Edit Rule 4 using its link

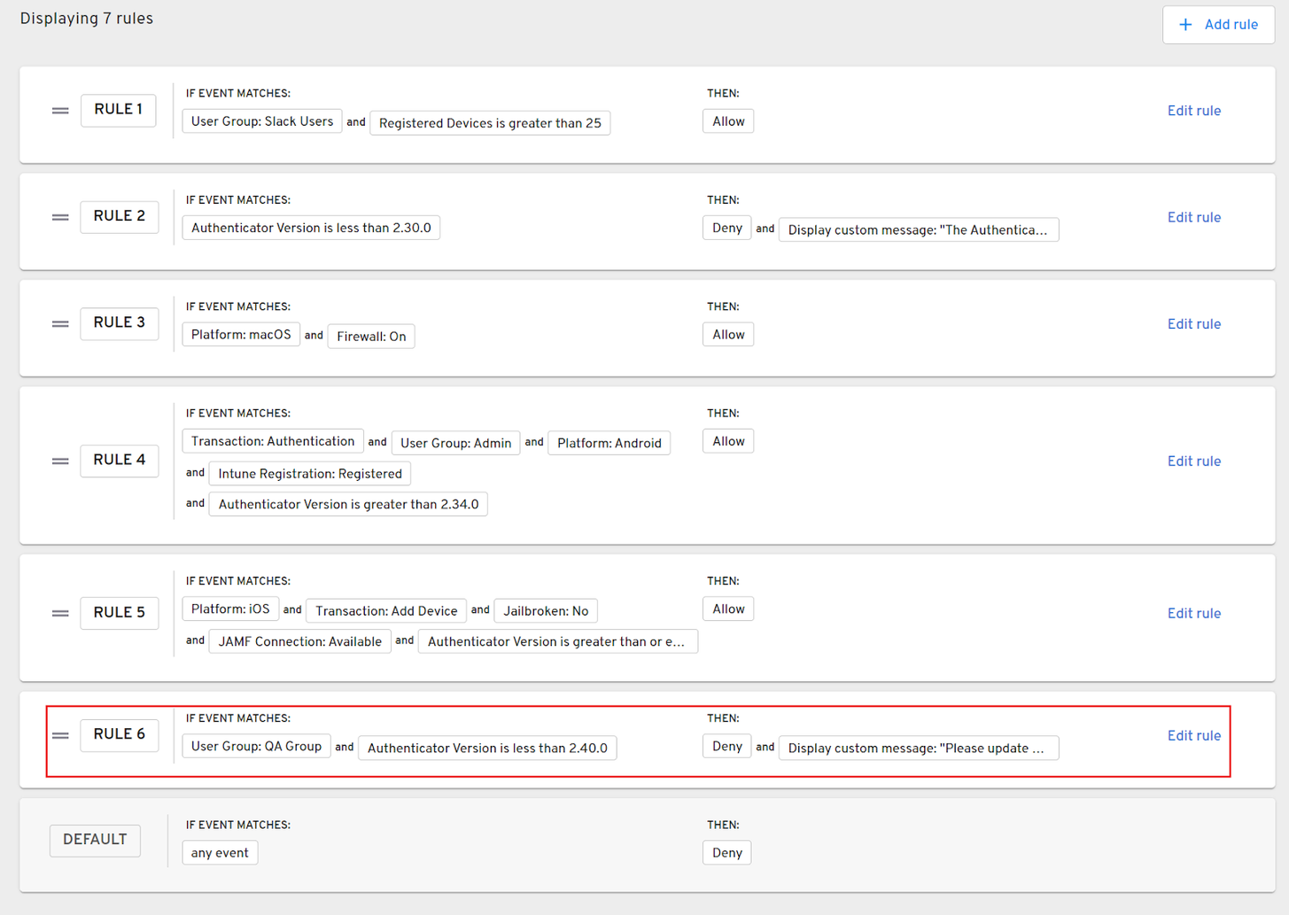(1193, 461)
